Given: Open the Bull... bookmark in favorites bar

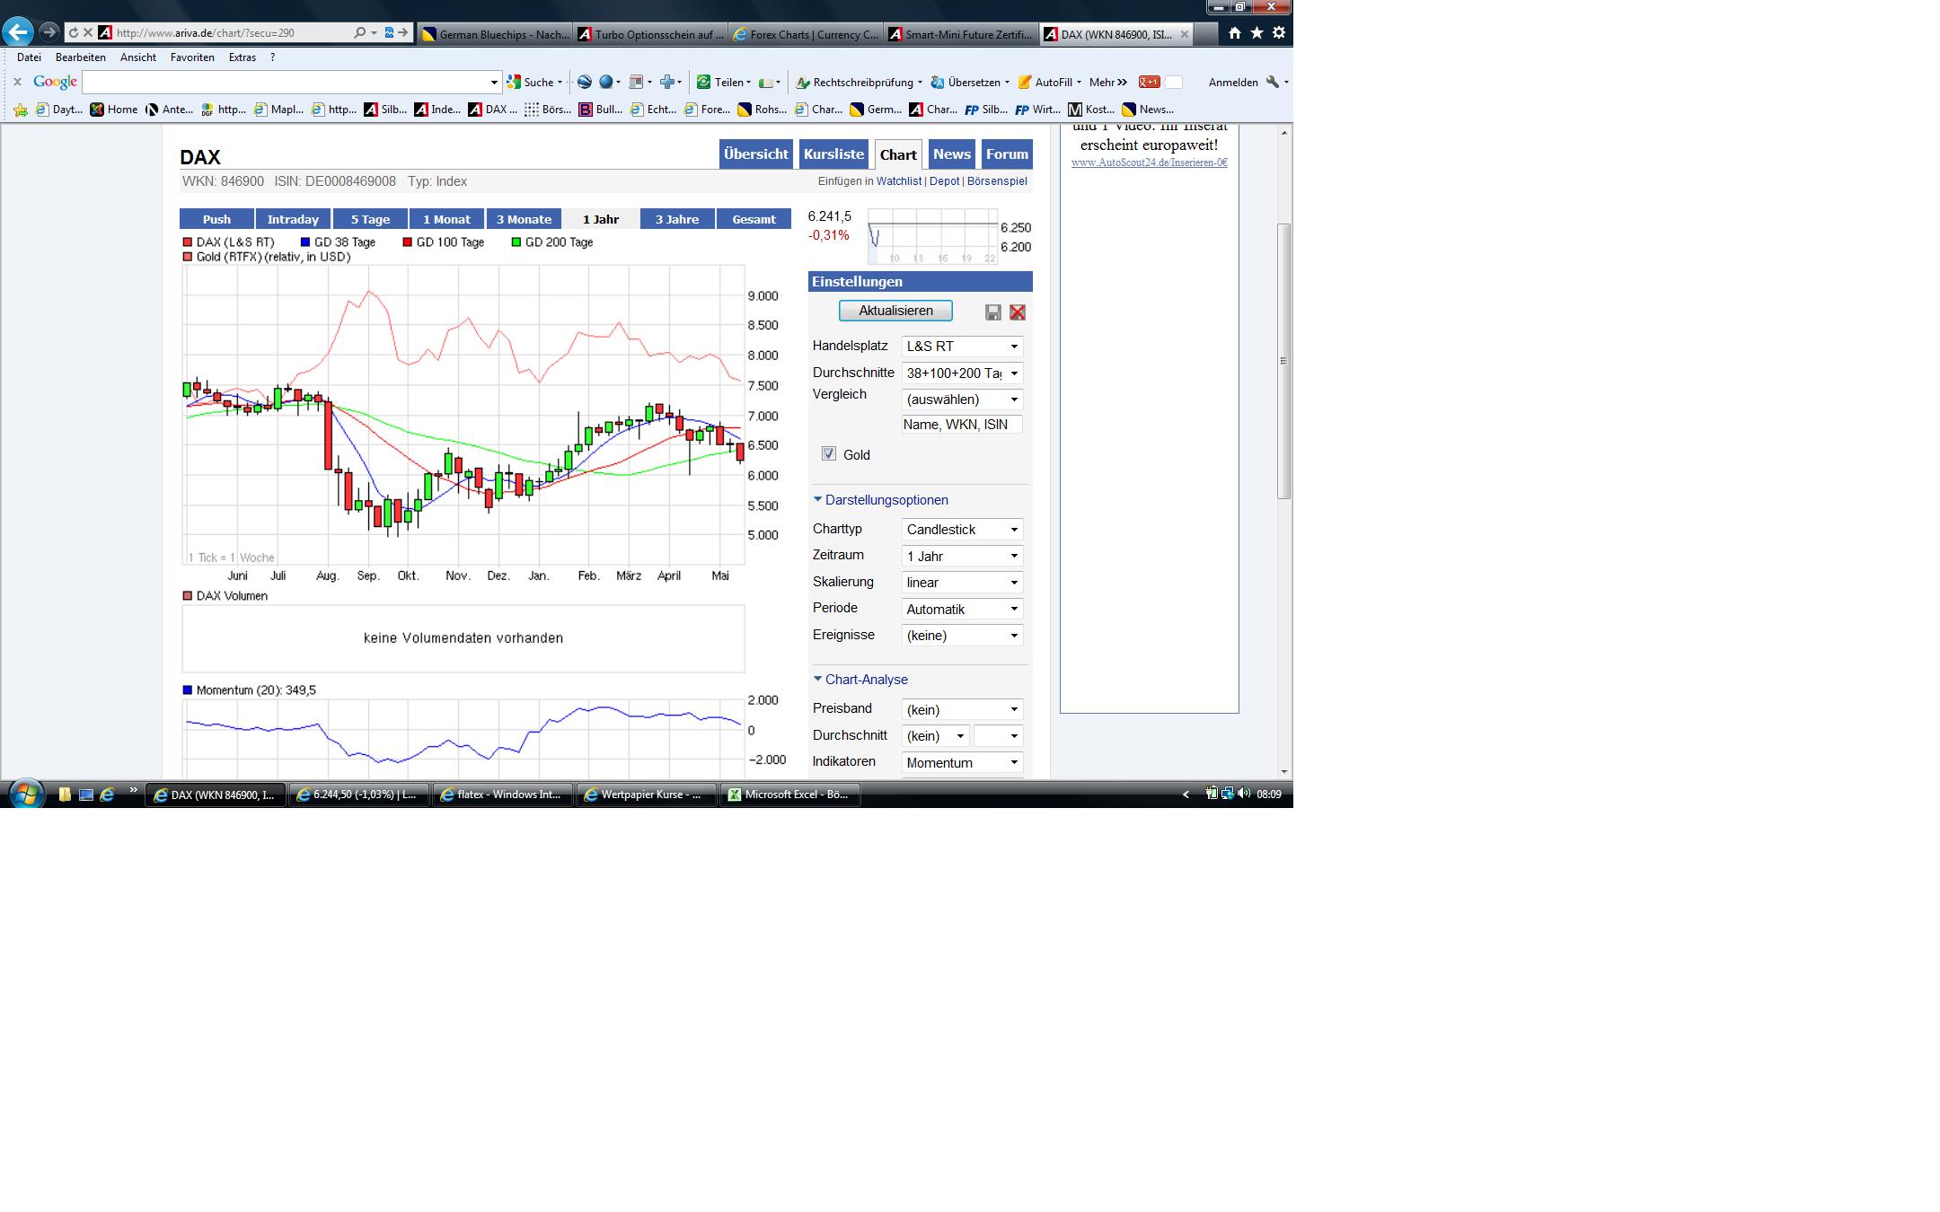Looking at the screenshot, I should pyautogui.click(x=600, y=110).
